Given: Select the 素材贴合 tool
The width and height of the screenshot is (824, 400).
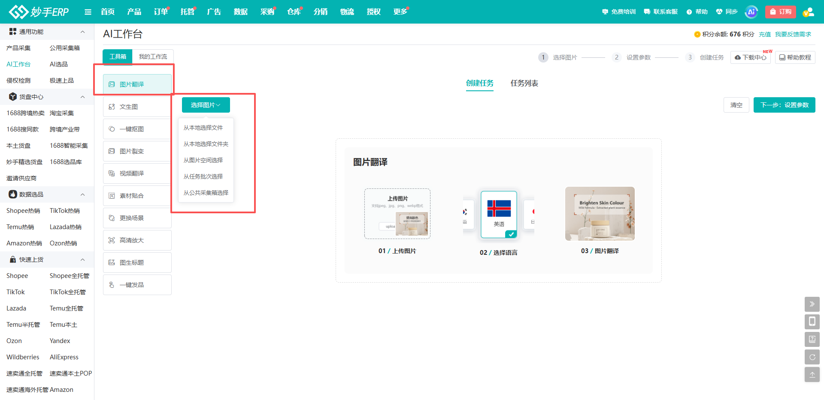Looking at the screenshot, I should 137,196.
